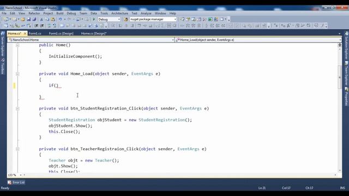Uncomment selected lines icon
The height and width of the screenshot is (196, 349).
(x=55, y=26)
